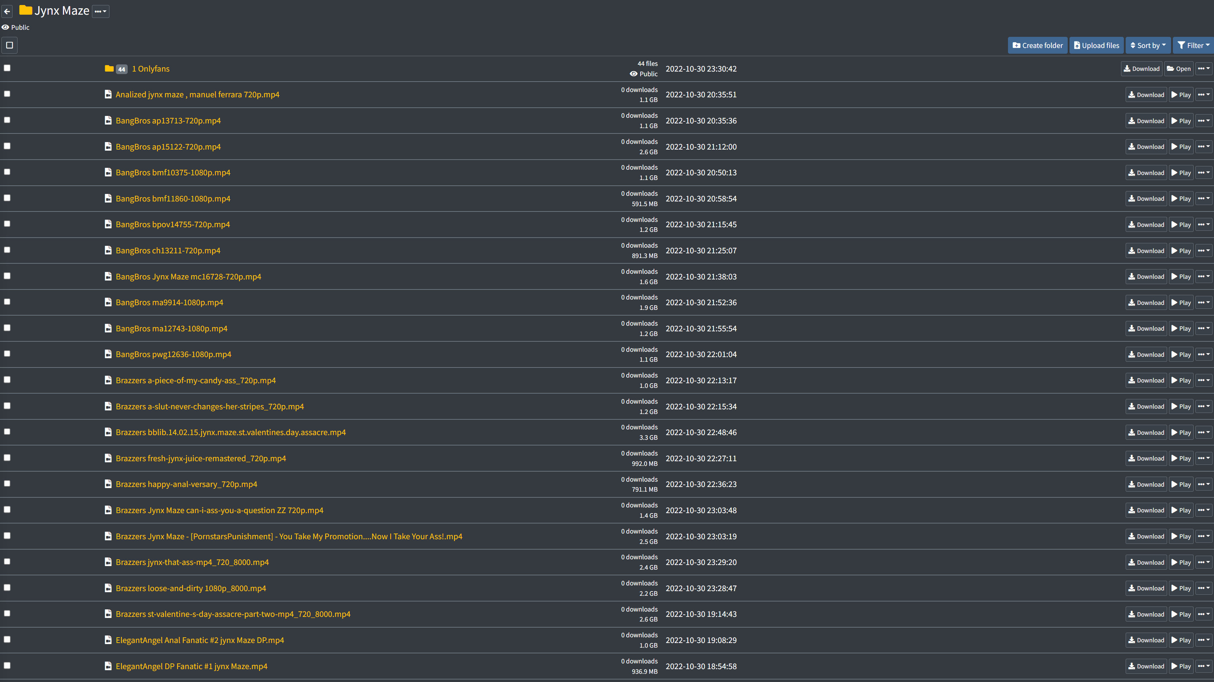Play Brazzers happy-anal-versary_720p.mp4
The width and height of the screenshot is (1214, 682).
click(x=1181, y=484)
